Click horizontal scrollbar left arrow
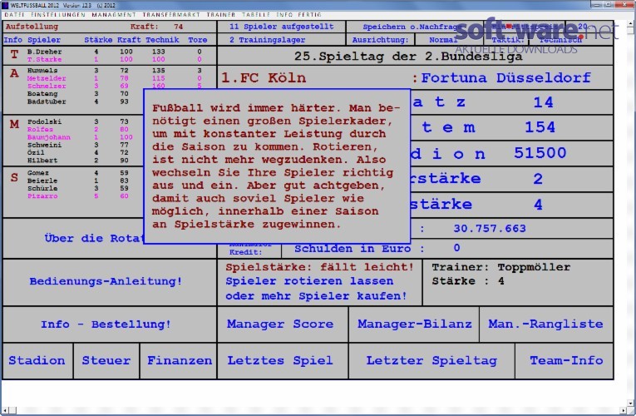The height and width of the screenshot is (416, 636). (x=4, y=411)
